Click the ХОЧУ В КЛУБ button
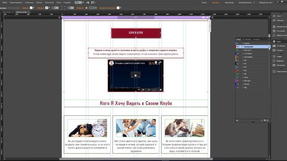Screen dimensions: 287x161 pos(136,33)
